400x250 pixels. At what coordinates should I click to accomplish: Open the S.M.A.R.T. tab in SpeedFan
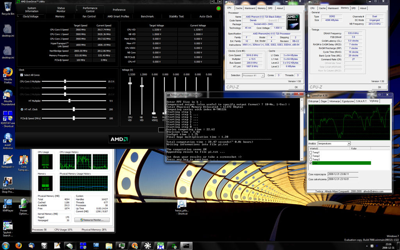pos(361,101)
